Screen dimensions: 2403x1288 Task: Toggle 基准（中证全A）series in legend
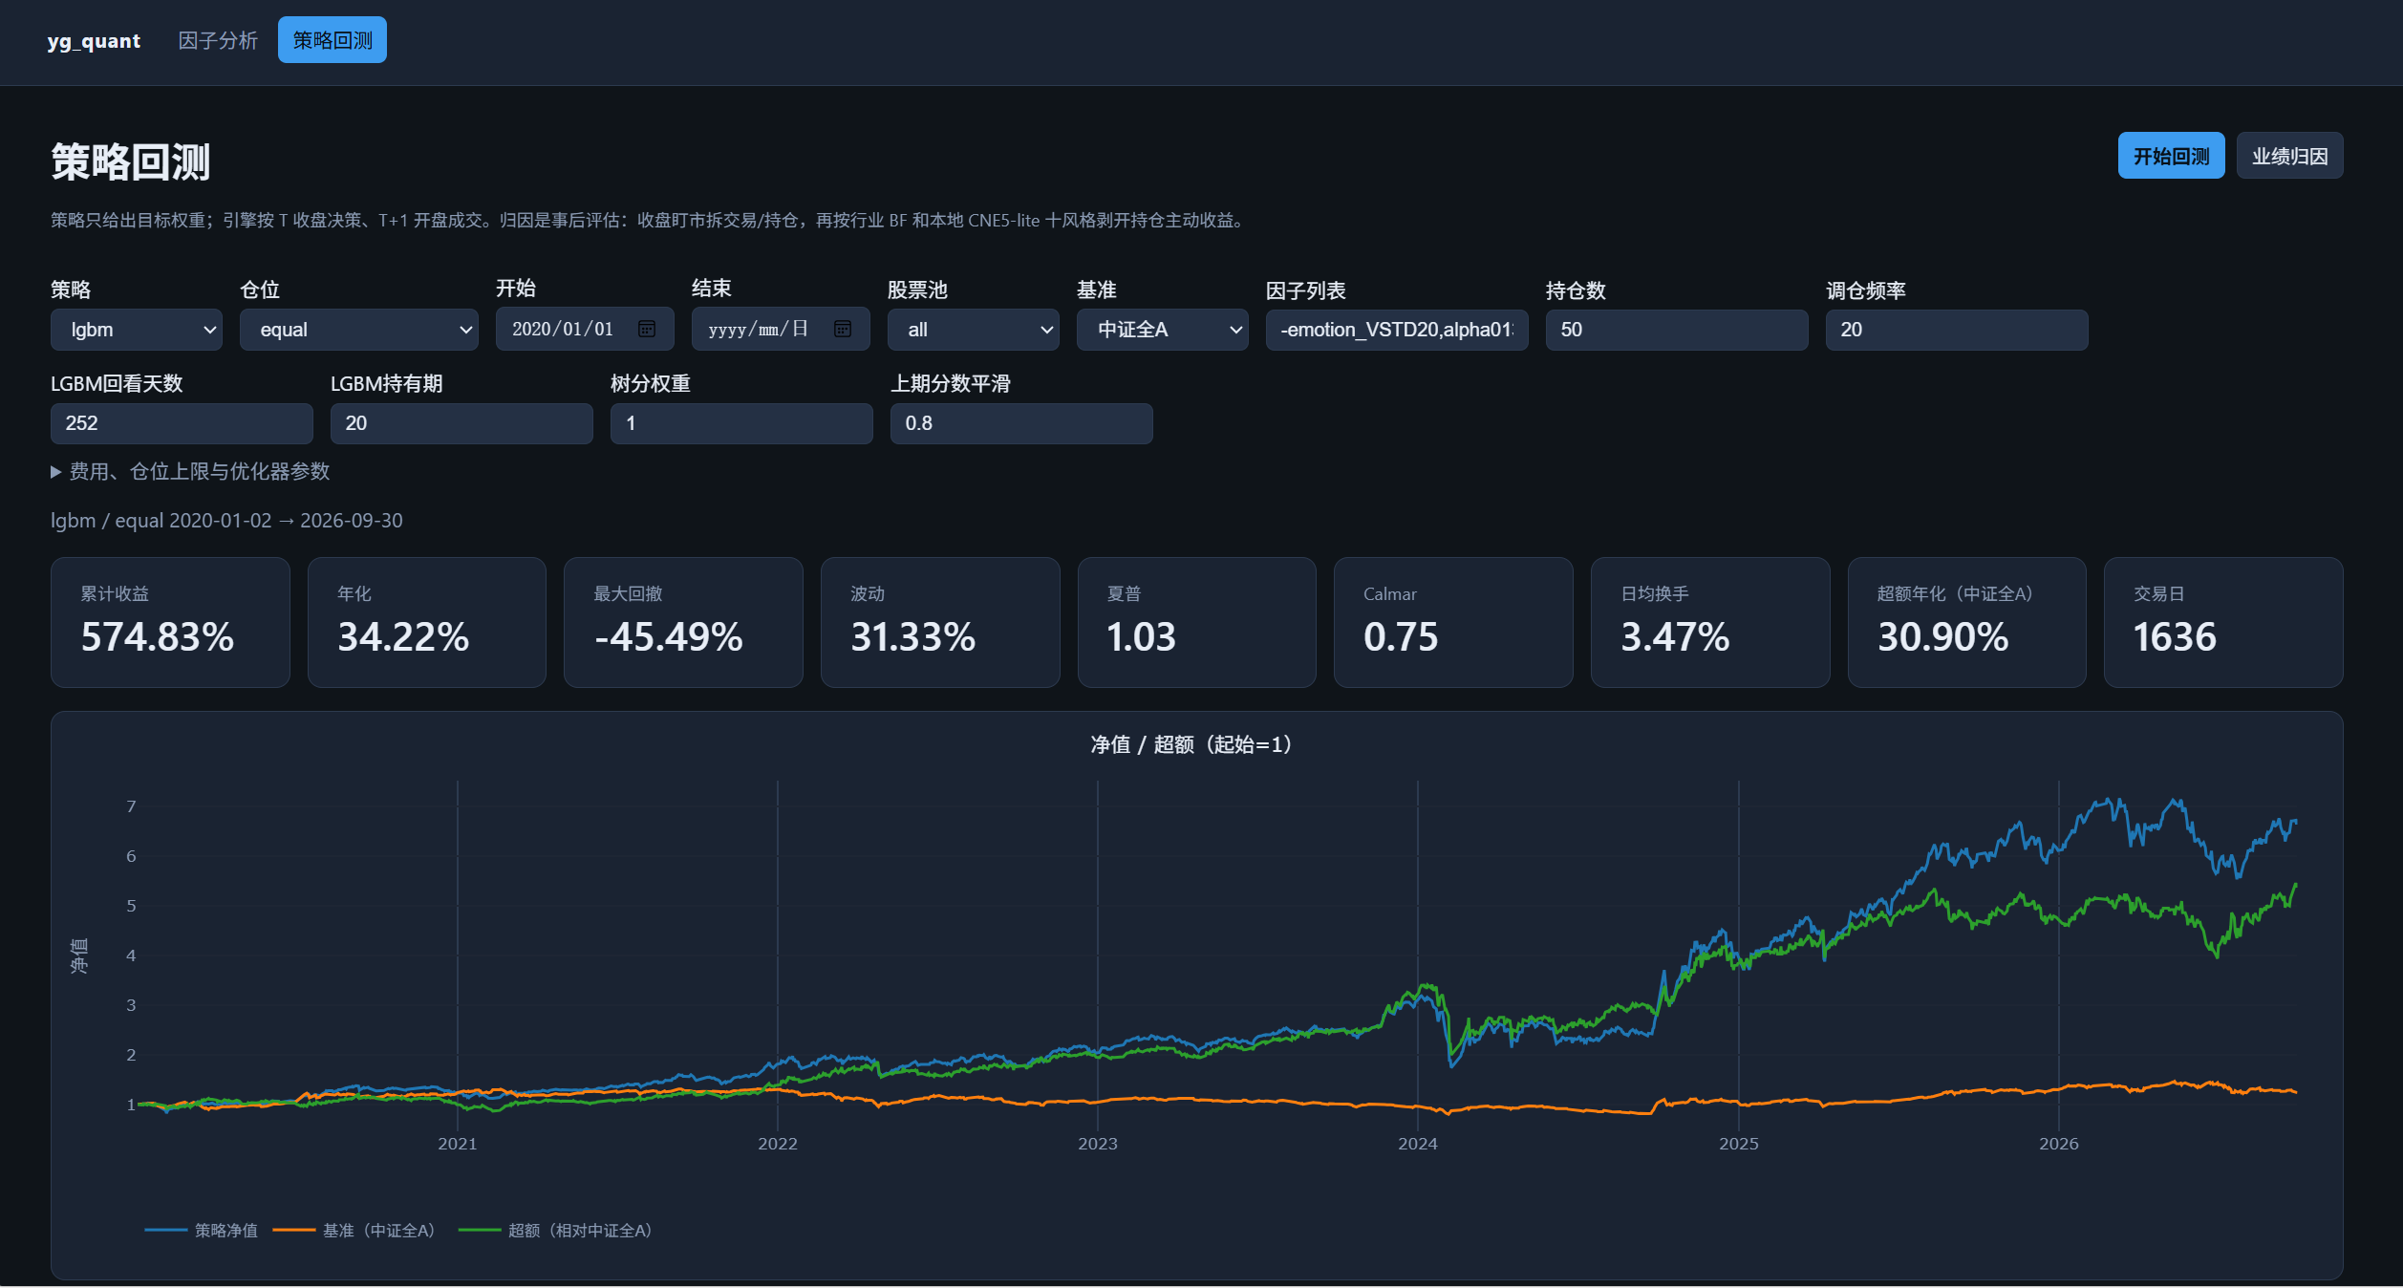pos(354,1231)
